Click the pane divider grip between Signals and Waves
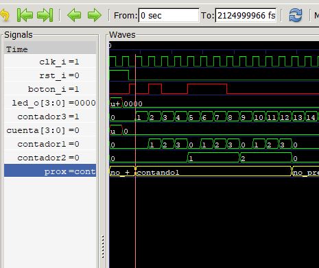 pyautogui.click(x=103, y=247)
